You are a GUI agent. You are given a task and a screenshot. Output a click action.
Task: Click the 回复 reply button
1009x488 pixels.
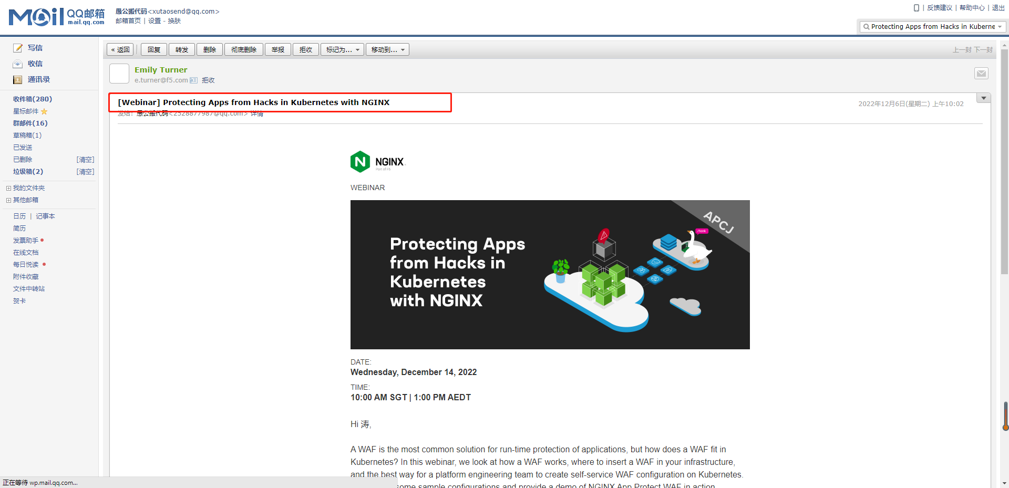click(154, 49)
